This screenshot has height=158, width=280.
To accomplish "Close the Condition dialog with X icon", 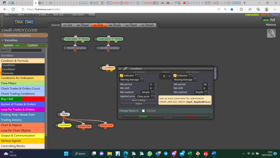I will pos(120,69).
